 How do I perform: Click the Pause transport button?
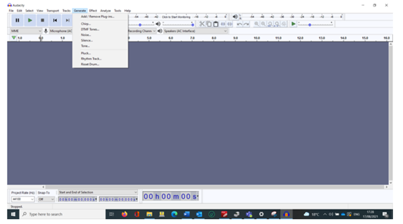click(17, 20)
